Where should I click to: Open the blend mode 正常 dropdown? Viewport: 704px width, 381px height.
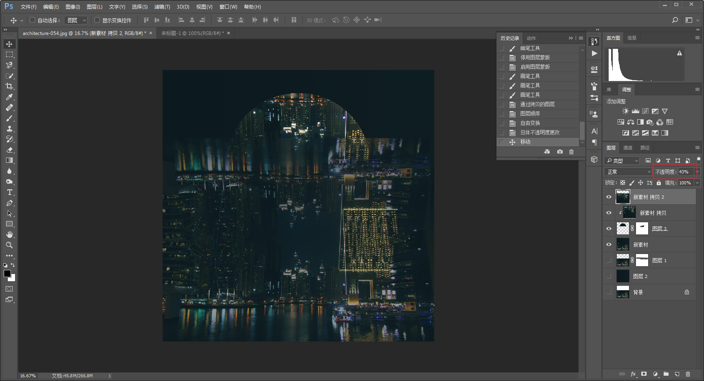click(628, 172)
